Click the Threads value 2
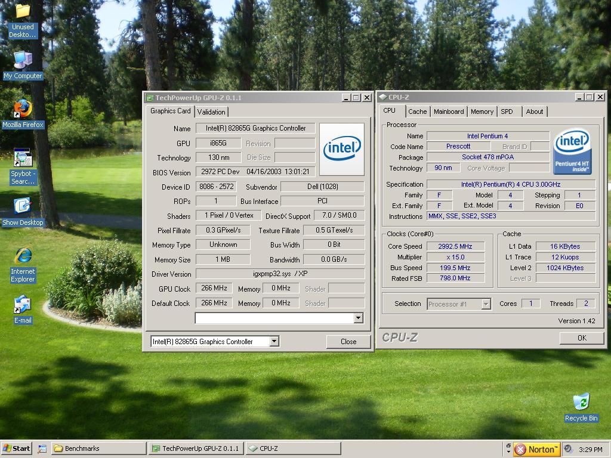 [586, 304]
